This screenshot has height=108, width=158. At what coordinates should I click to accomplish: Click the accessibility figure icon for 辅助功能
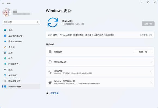(x=5, y=75)
